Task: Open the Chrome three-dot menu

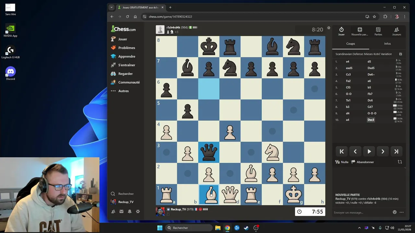Action: (x=405, y=17)
